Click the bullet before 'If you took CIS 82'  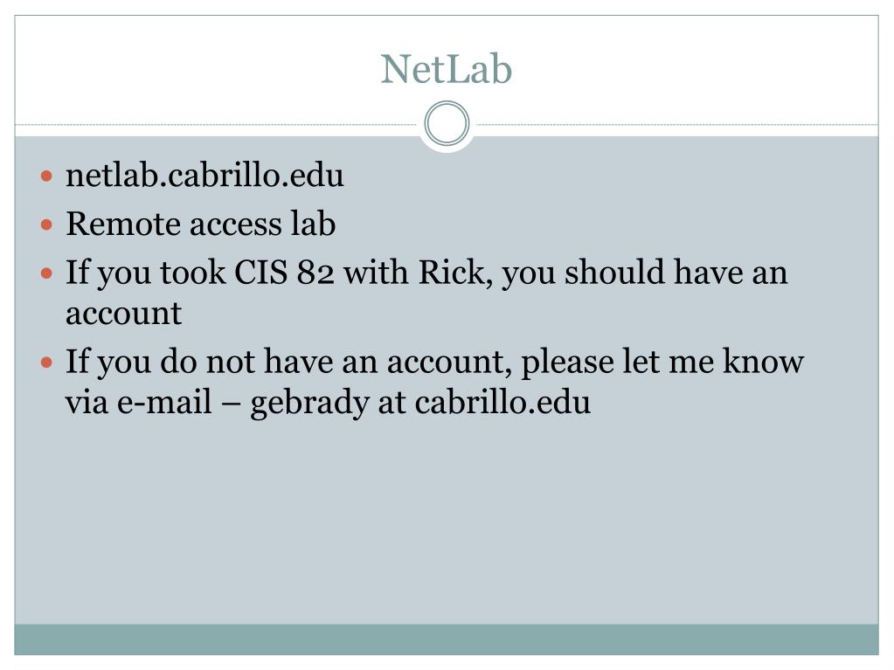point(46,273)
